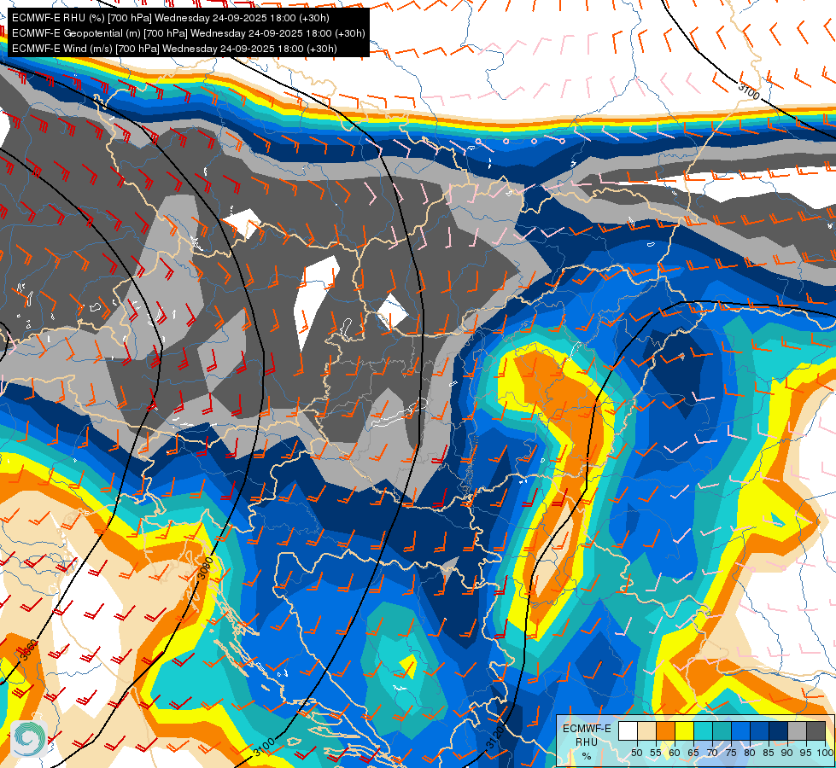Screen dimensions: 836x768
Task: Click the Wind (m/s) title line
Action: pos(174,49)
